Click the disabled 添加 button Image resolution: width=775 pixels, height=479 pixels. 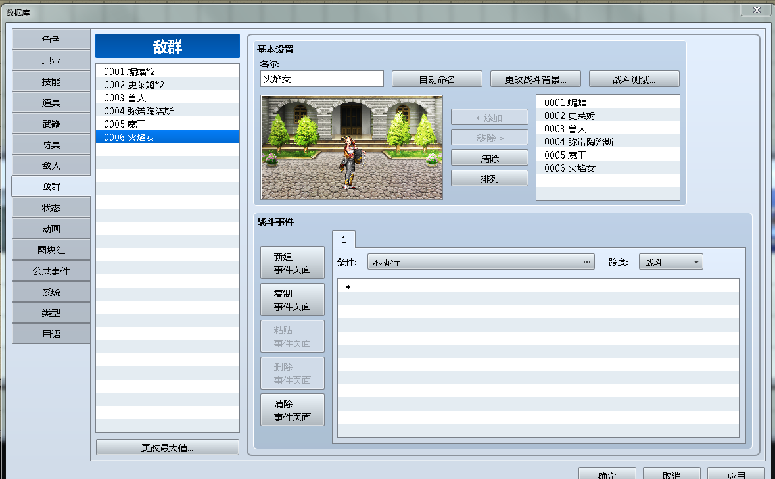pyautogui.click(x=489, y=117)
